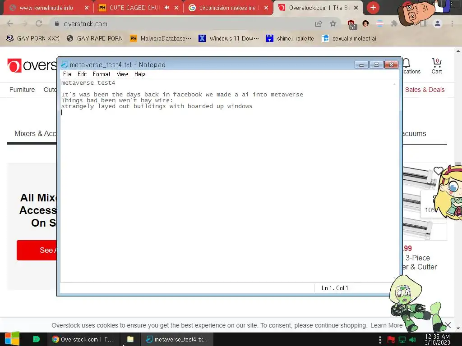Open the Overstock Cart icon
462x346 pixels.
(x=437, y=66)
